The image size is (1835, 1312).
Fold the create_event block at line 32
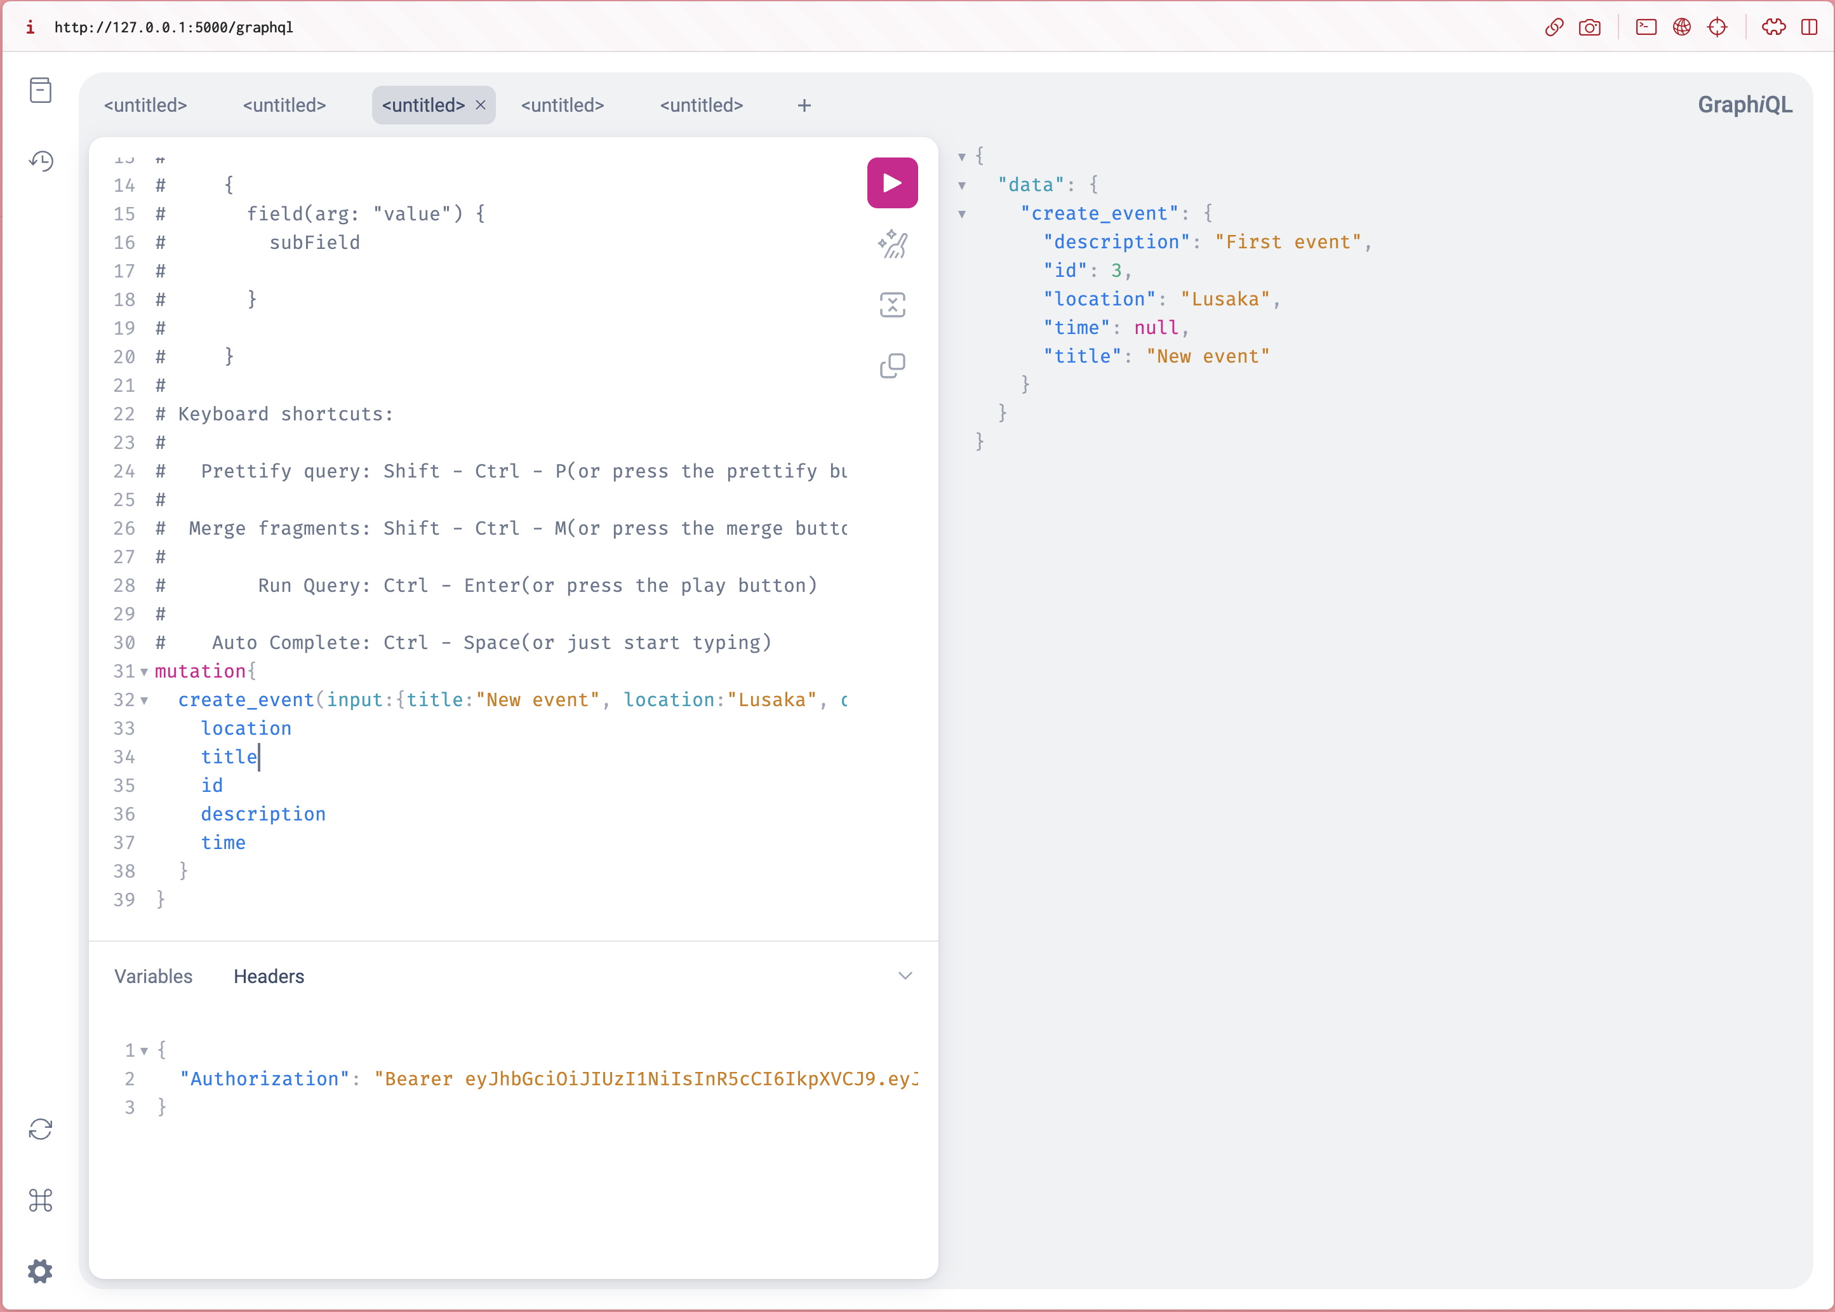pos(143,700)
